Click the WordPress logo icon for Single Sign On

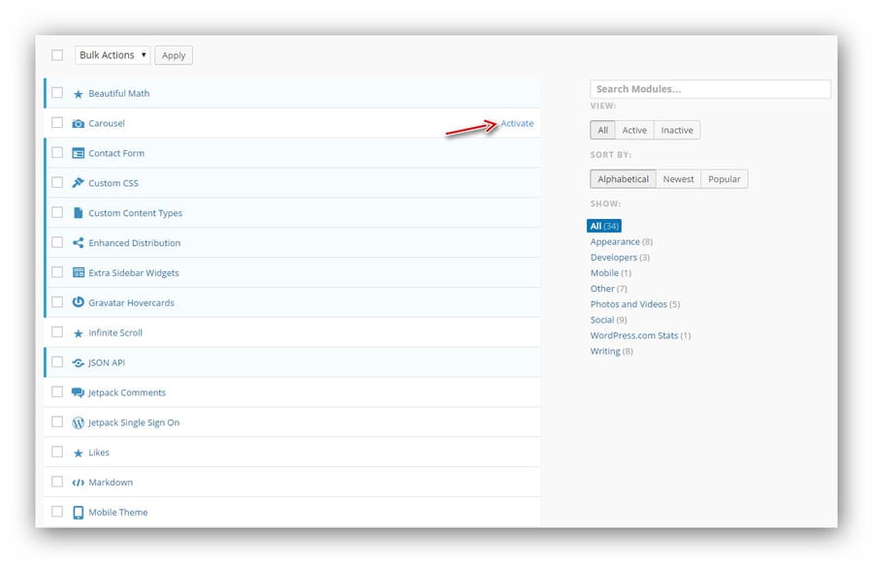(78, 422)
